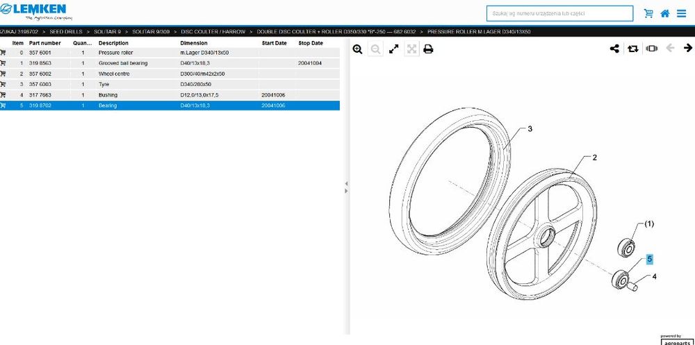Click the retweet-style swap view icon
The image size is (695, 345).
[633, 49]
